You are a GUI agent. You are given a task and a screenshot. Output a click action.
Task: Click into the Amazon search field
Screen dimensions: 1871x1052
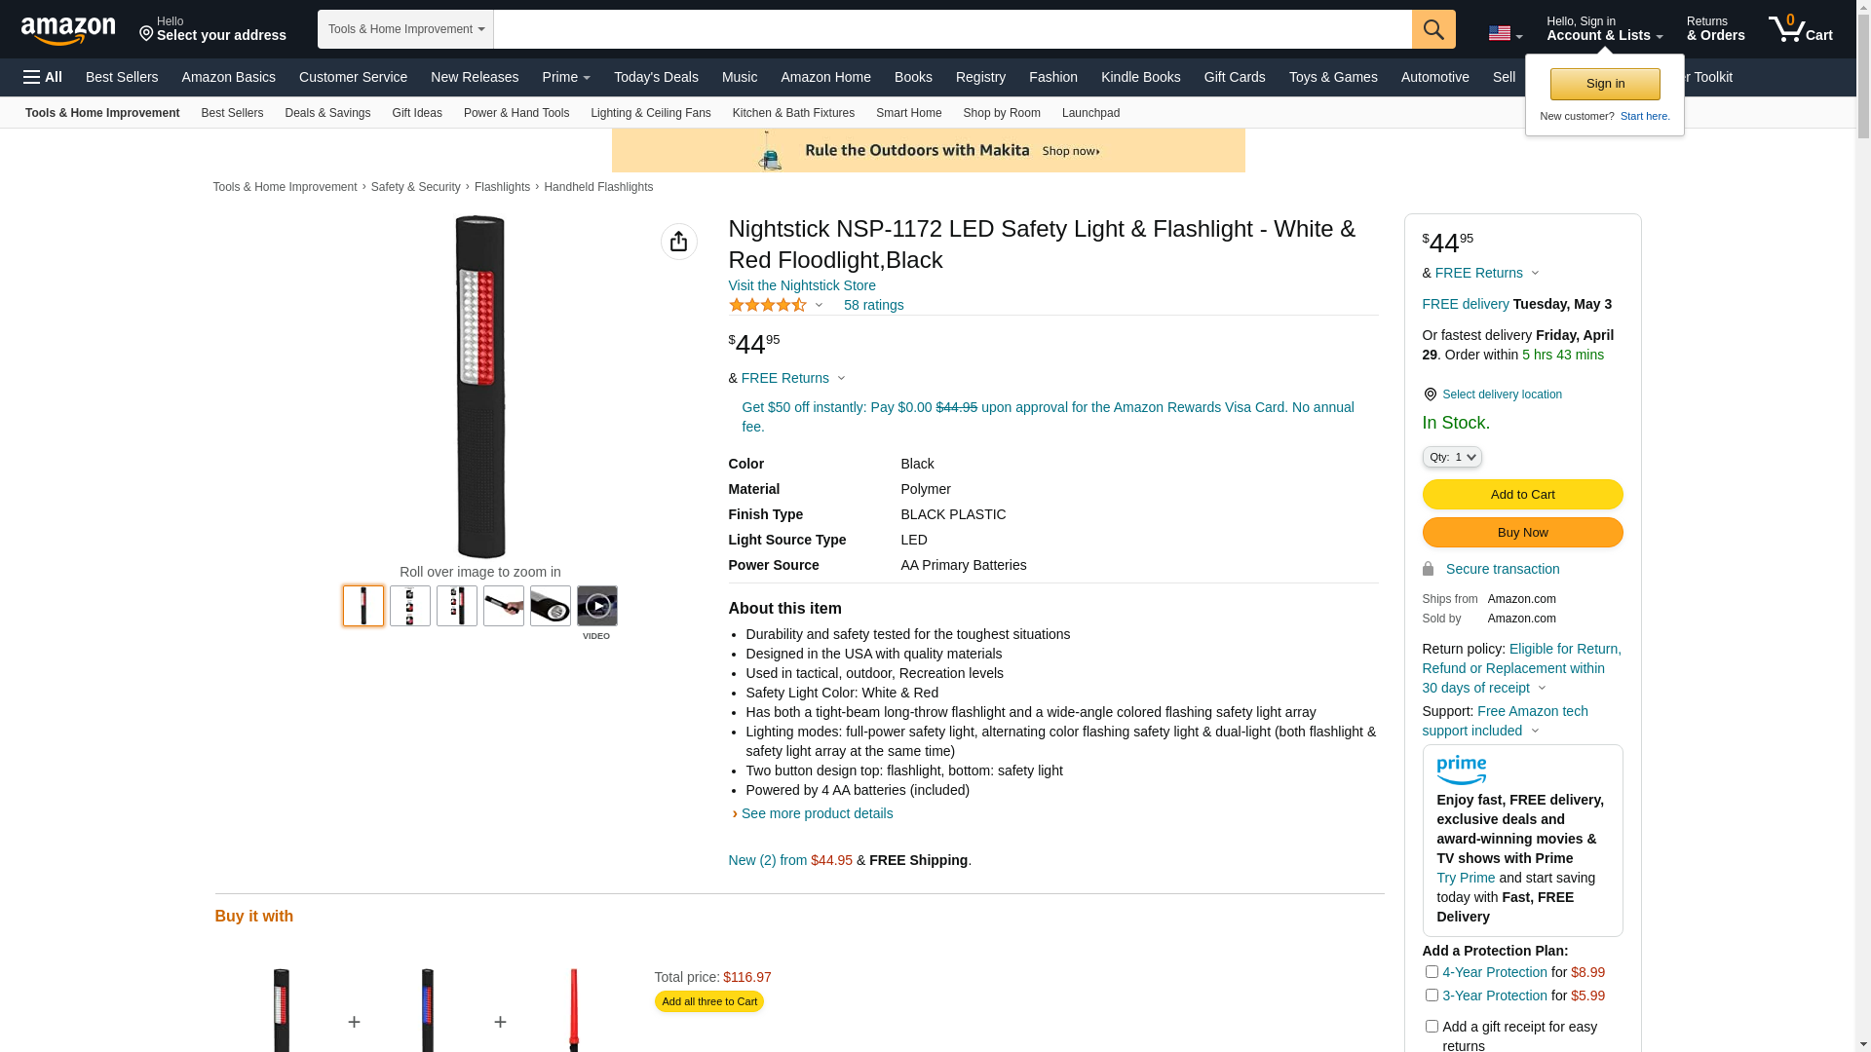tap(951, 29)
